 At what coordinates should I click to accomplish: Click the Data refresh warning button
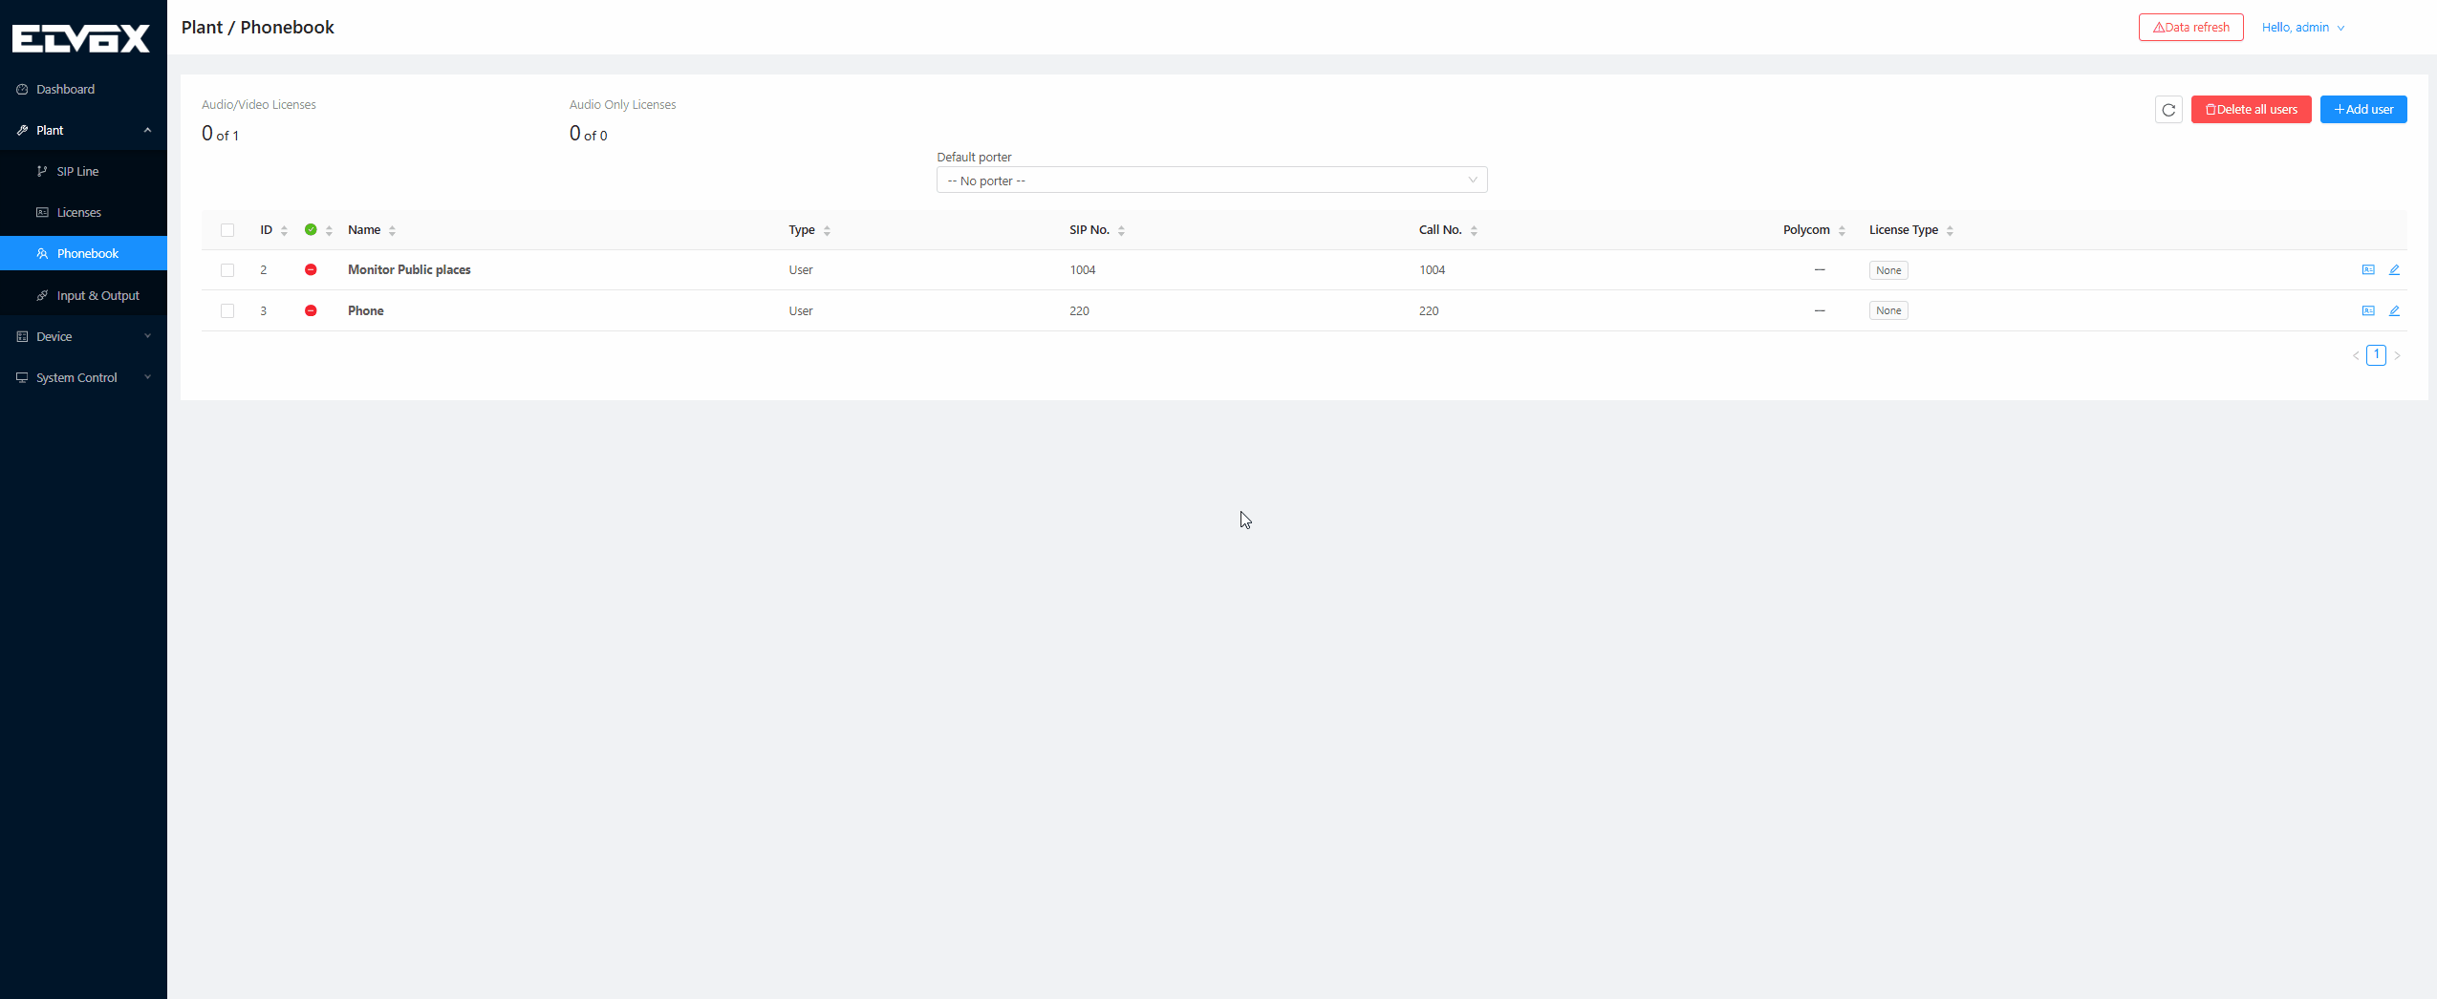tap(2190, 28)
